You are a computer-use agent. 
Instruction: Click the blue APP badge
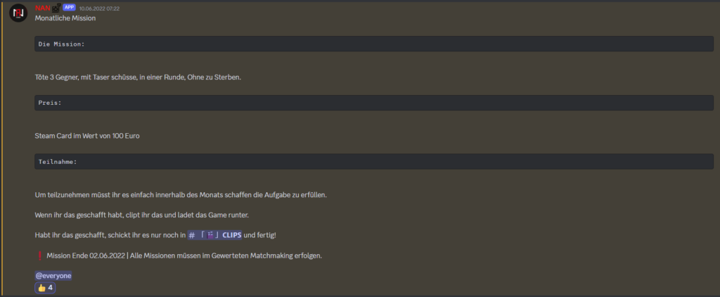coord(69,8)
